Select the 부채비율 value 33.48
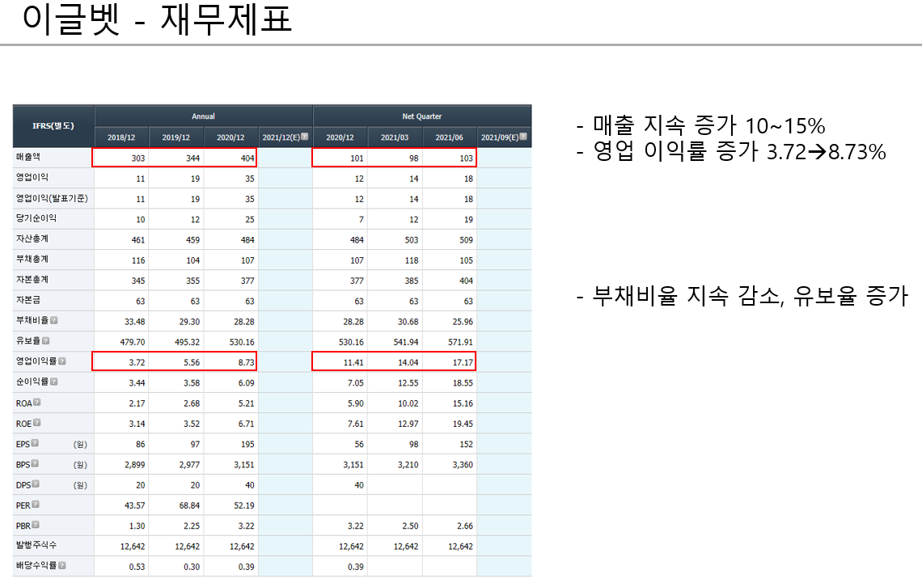 click(x=134, y=322)
